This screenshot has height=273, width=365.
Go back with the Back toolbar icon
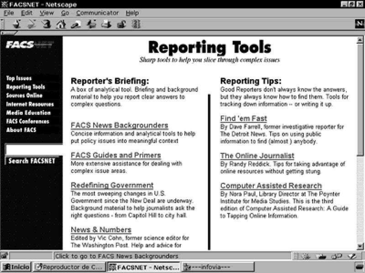tap(16, 24)
